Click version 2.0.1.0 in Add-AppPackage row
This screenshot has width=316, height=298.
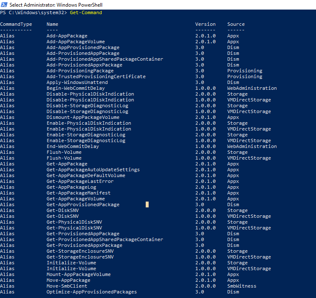(x=205, y=36)
